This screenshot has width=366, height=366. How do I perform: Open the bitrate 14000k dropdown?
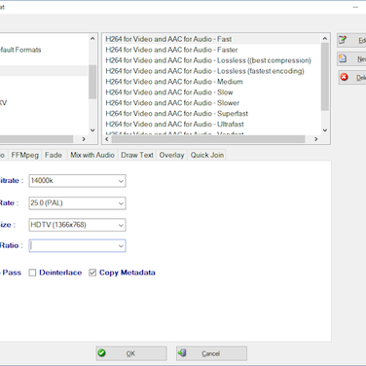[121, 181]
